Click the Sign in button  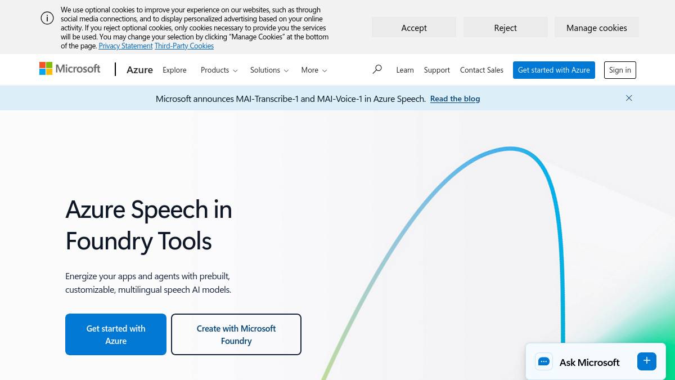tap(619, 70)
